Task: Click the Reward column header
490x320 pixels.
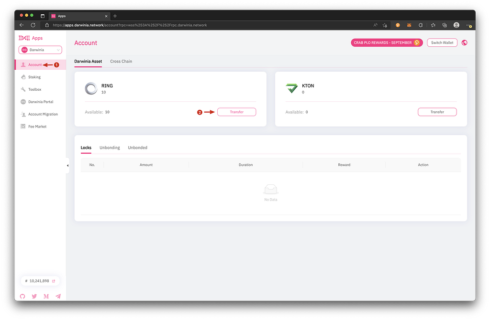Action: coord(344,165)
